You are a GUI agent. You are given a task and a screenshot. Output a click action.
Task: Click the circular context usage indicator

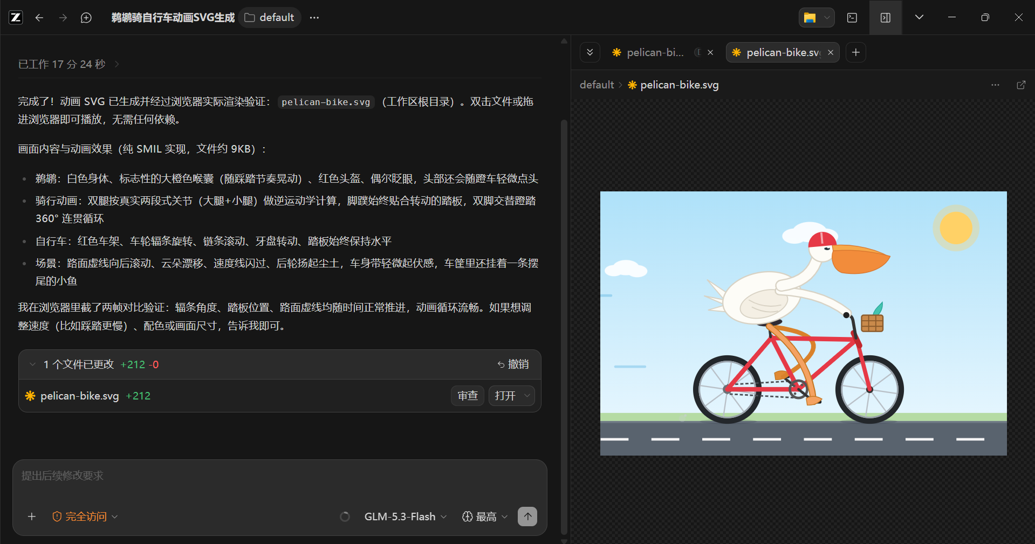[x=345, y=517]
